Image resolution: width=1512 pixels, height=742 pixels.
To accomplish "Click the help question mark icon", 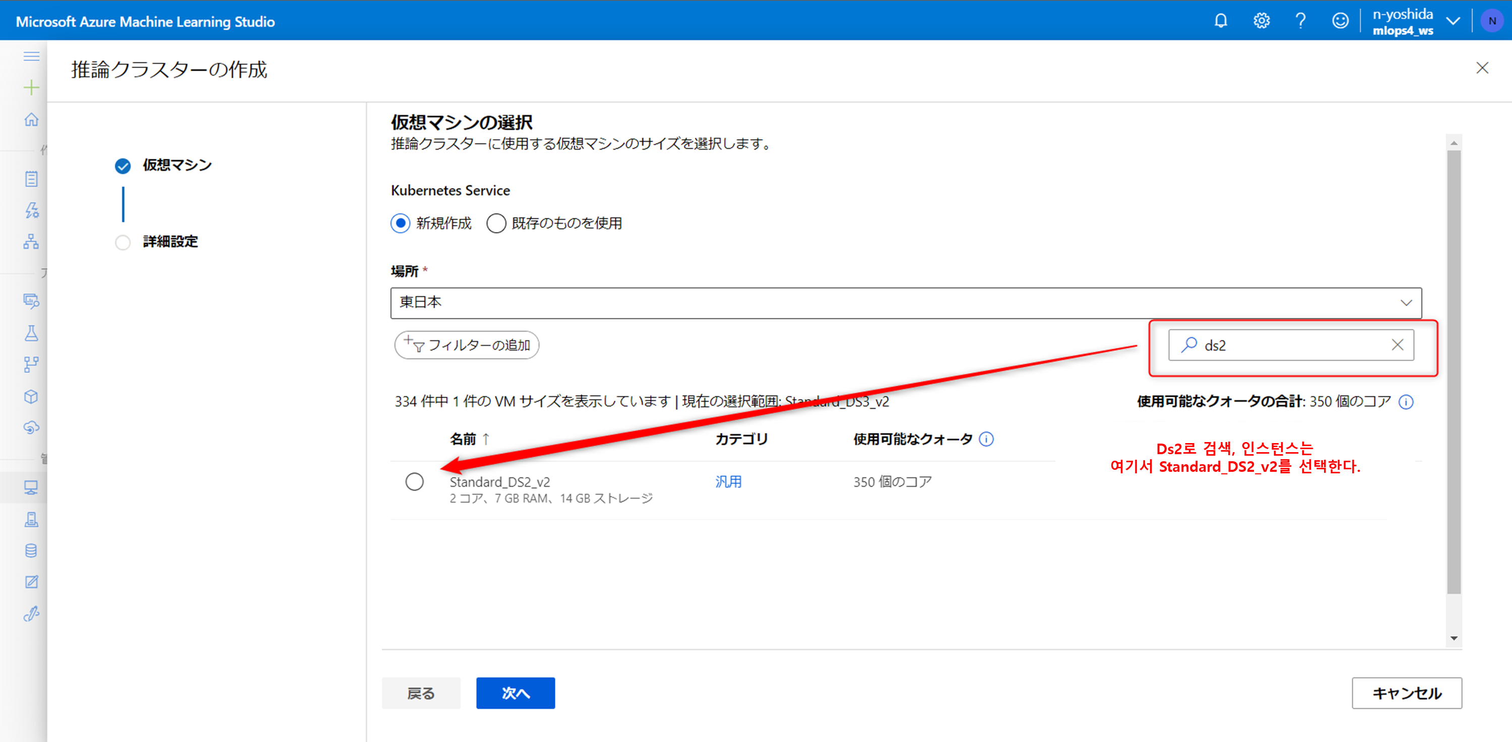I will [1300, 21].
